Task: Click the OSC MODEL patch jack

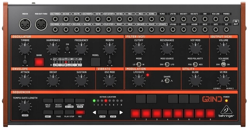Action: tap(55, 30)
